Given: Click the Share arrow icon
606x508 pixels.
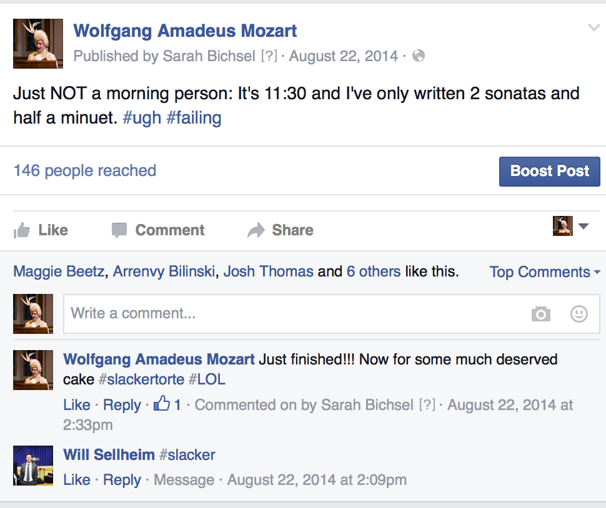Looking at the screenshot, I should click(x=256, y=230).
